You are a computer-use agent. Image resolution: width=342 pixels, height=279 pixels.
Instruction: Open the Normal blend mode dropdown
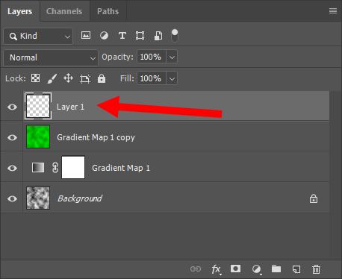pyautogui.click(x=51, y=57)
